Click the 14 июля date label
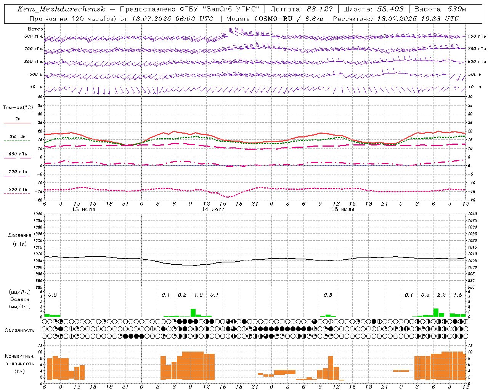 (x=213, y=209)
